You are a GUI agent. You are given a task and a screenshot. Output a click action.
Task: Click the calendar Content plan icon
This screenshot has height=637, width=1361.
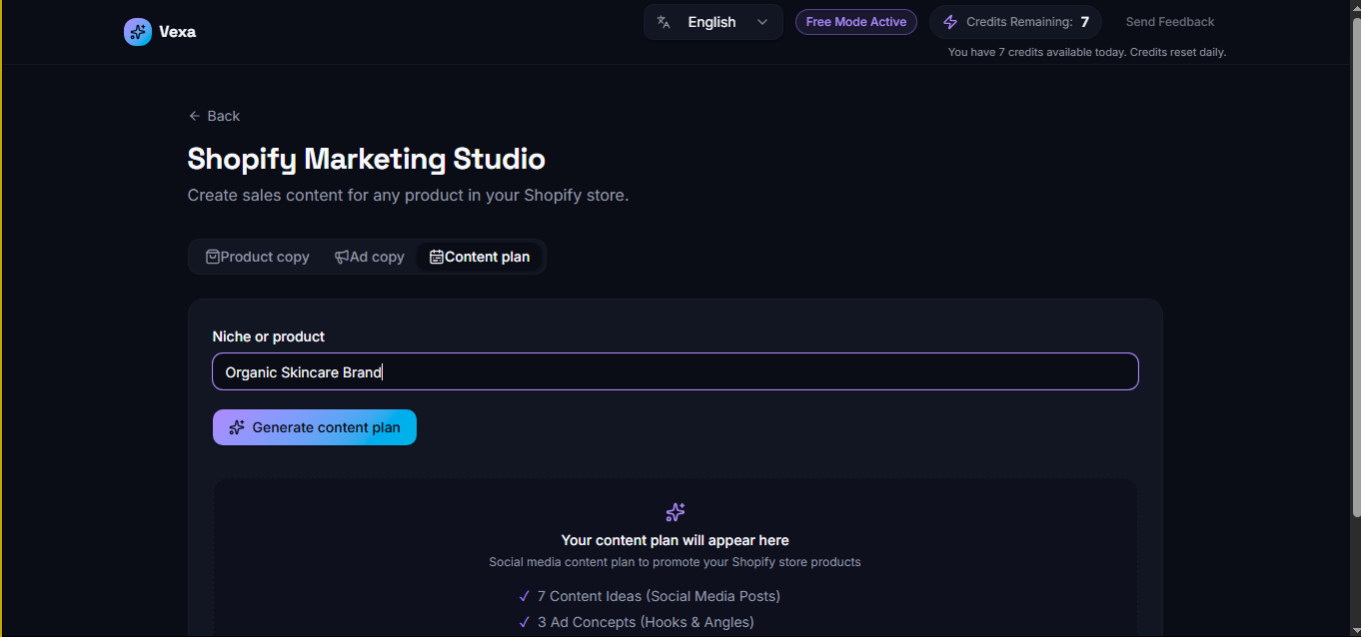(437, 257)
